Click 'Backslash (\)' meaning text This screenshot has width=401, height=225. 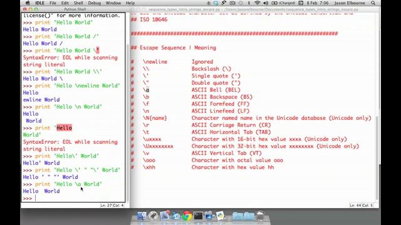pos(212,69)
